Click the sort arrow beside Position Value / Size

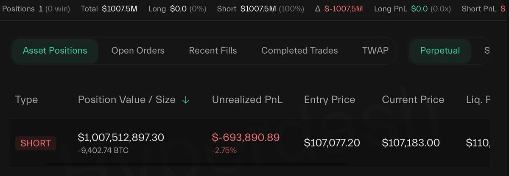(x=185, y=100)
